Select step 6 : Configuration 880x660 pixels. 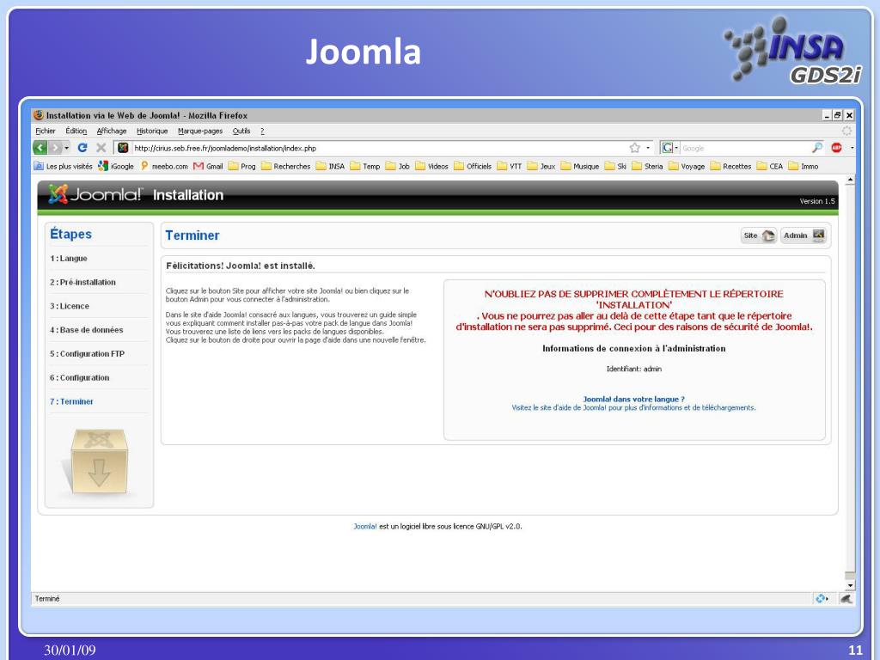[x=80, y=378]
